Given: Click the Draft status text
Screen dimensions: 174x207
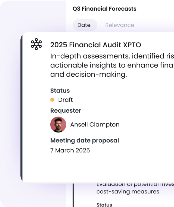Looking at the screenshot, I should pos(66,100).
